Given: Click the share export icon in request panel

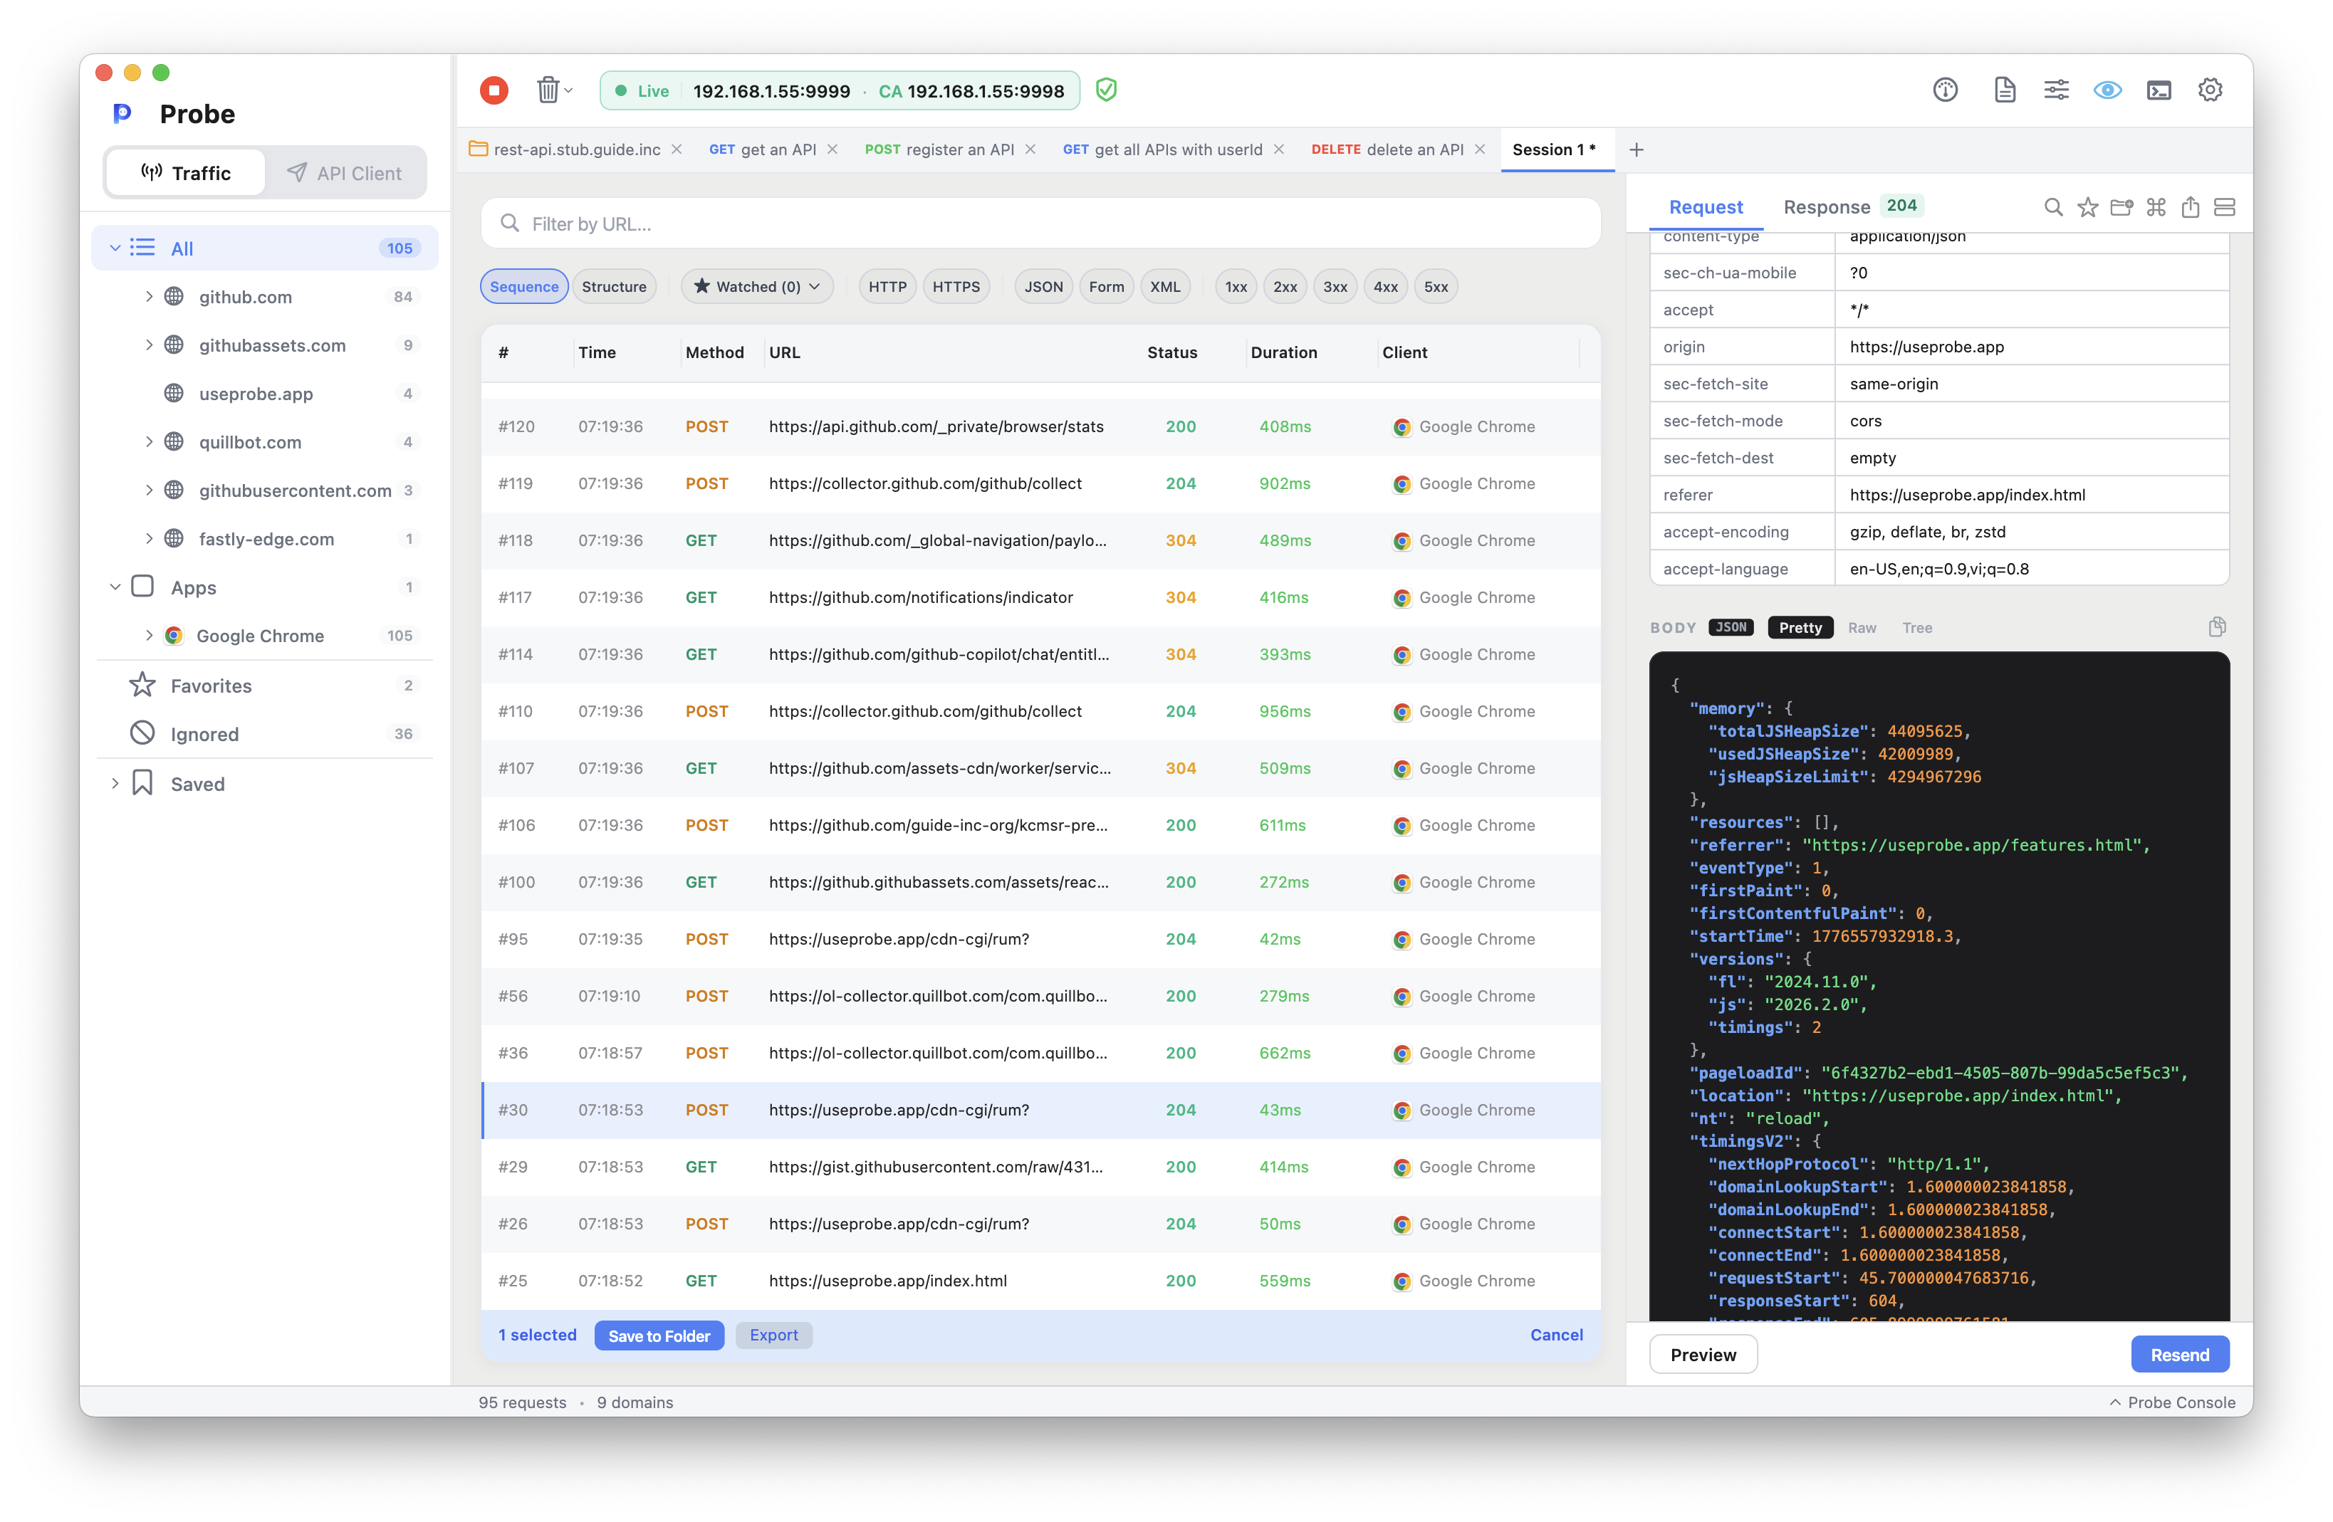Looking at the screenshot, I should 2190,206.
